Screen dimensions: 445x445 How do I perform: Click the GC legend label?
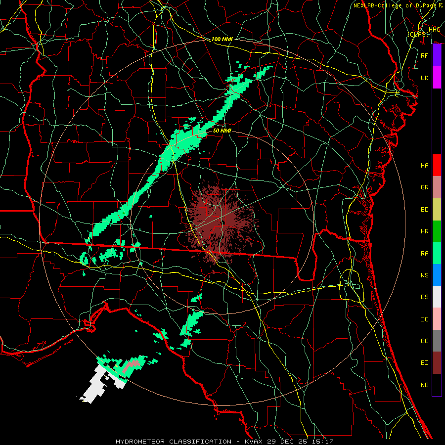[425, 341]
